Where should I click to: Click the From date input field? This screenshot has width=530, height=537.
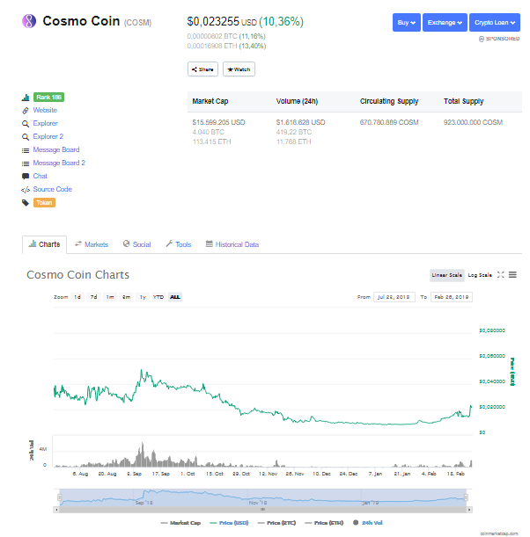click(x=394, y=297)
